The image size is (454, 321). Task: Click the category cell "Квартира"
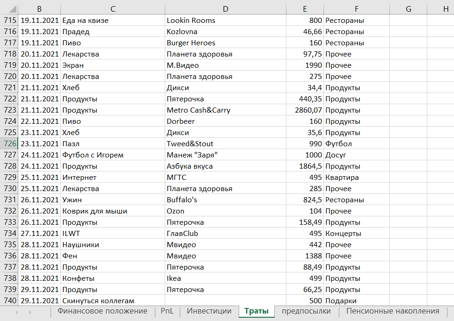click(357, 178)
